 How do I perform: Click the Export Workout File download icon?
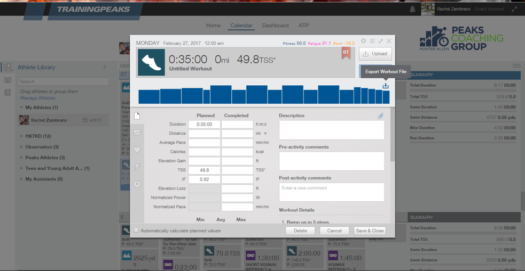386,86
